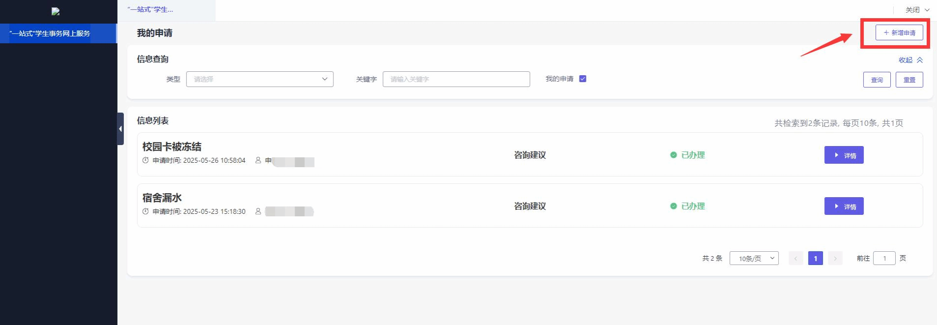Image resolution: width=937 pixels, height=325 pixels.
Task: Focus the 关键字 keyword input field
Action: coord(456,79)
